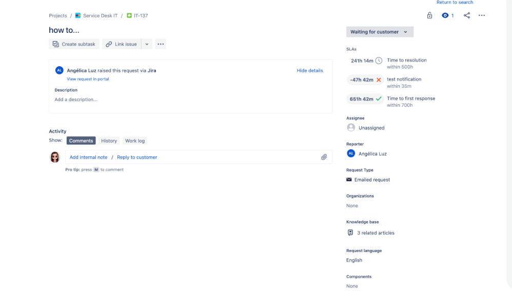Click the breached X icon on test notification

(379, 80)
